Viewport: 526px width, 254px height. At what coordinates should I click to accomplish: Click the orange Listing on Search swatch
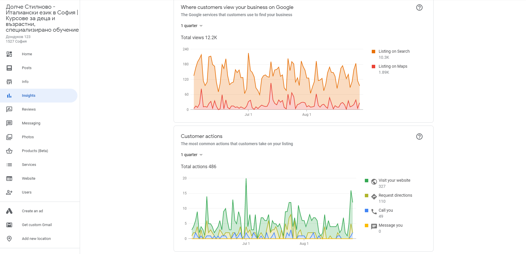click(x=373, y=52)
